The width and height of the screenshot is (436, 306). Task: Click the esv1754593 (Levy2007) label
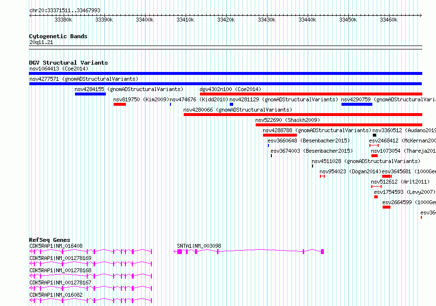(405, 192)
